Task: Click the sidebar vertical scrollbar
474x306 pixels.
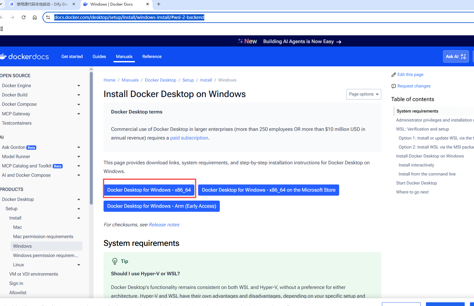Action: [91, 138]
